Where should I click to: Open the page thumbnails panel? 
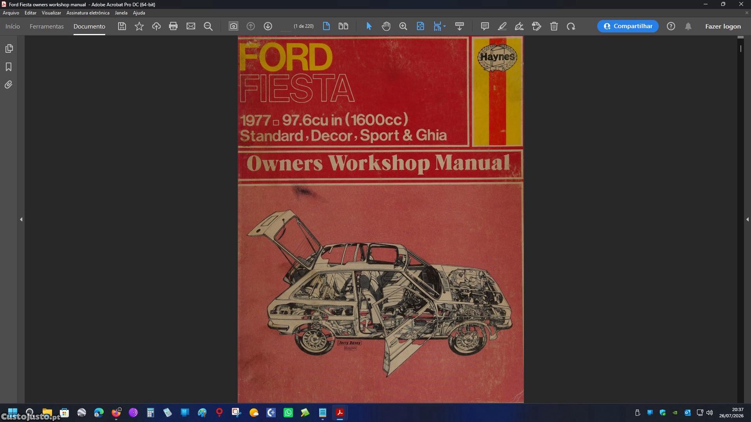coord(9,49)
